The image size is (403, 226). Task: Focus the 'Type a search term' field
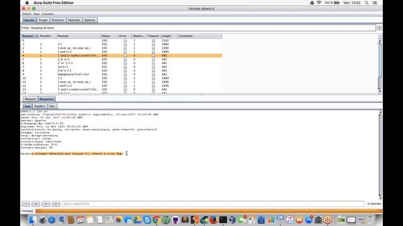pos(213,203)
